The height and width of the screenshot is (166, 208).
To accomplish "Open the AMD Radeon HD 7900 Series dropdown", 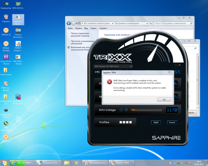I will [113, 66].
